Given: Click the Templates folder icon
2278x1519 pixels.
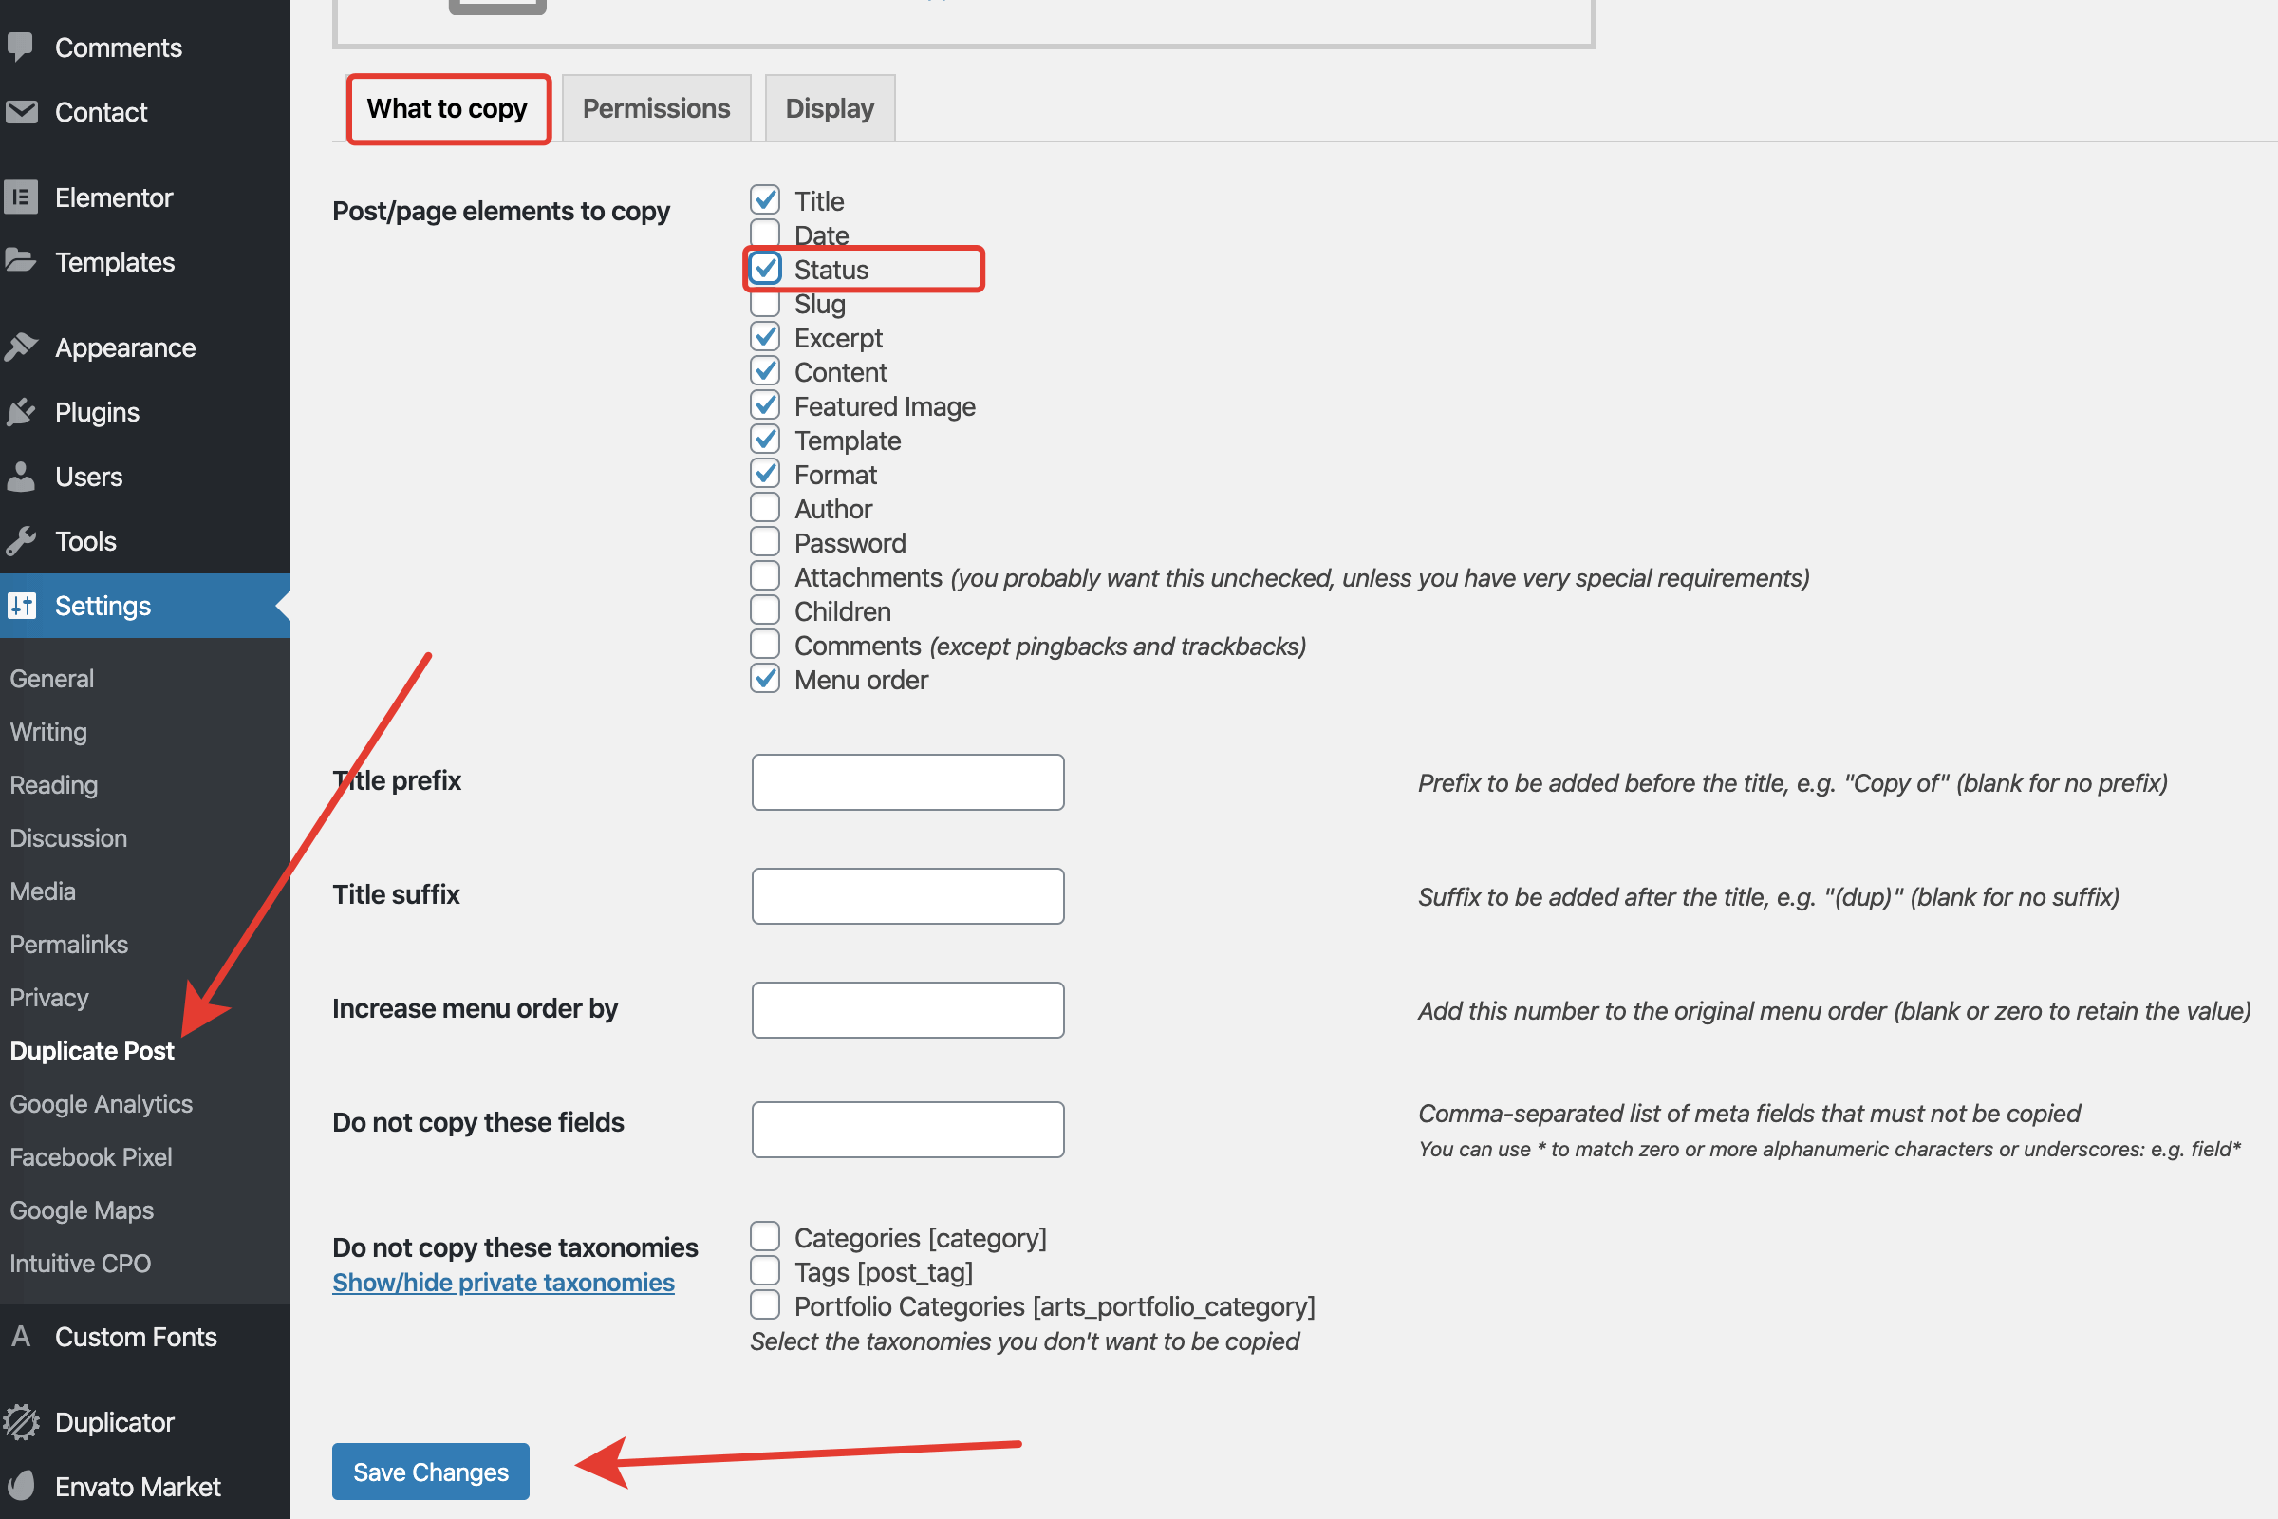Looking at the screenshot, I should click(x=20, y=262).
